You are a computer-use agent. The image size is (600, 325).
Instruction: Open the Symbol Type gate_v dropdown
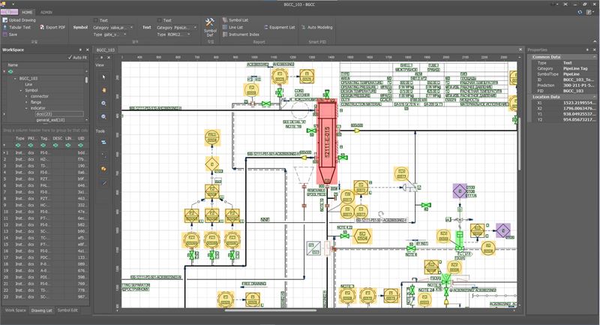coord(124,35)
